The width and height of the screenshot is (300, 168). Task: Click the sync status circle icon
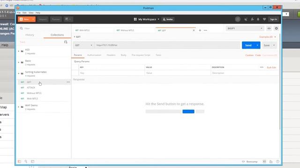coord(238,19)
